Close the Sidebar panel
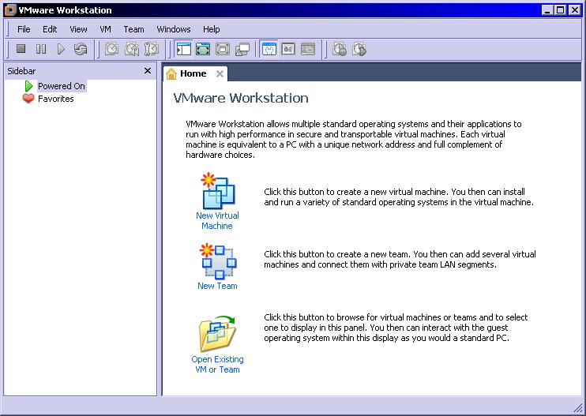 pos(148,71)
